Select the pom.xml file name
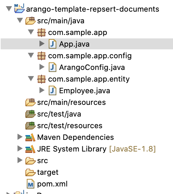The height and width of the screenshot is (194, 173). (52, 184)
